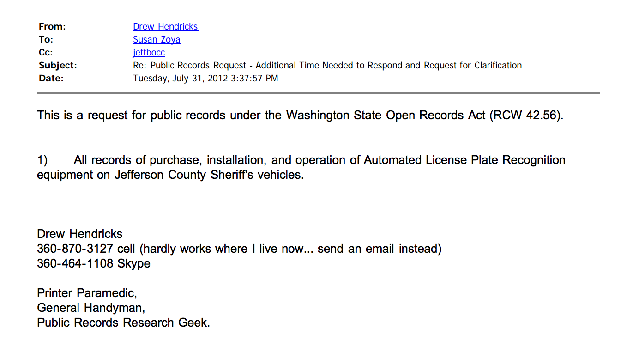The height and width of the screenshot is (353, 627).
Task: Click the "Printer Paramedic," signature line
Action: [x=87, y=293]
